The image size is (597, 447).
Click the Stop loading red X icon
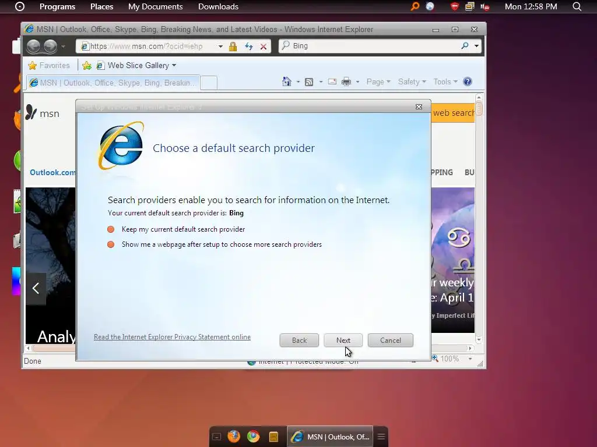(263, 47)
